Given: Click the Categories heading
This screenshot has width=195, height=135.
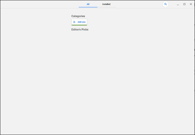Looking at the screenshot, I should coord(78,16).
